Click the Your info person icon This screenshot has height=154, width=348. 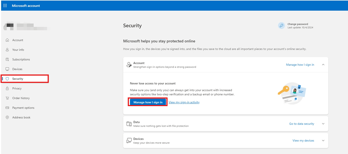[x=7, y=50]
